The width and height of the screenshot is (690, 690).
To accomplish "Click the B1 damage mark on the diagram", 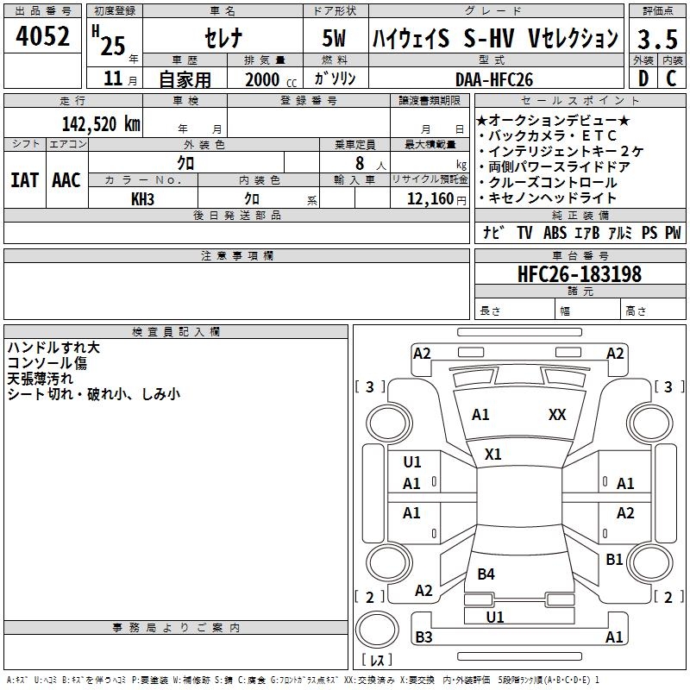I will coord(614,560).
